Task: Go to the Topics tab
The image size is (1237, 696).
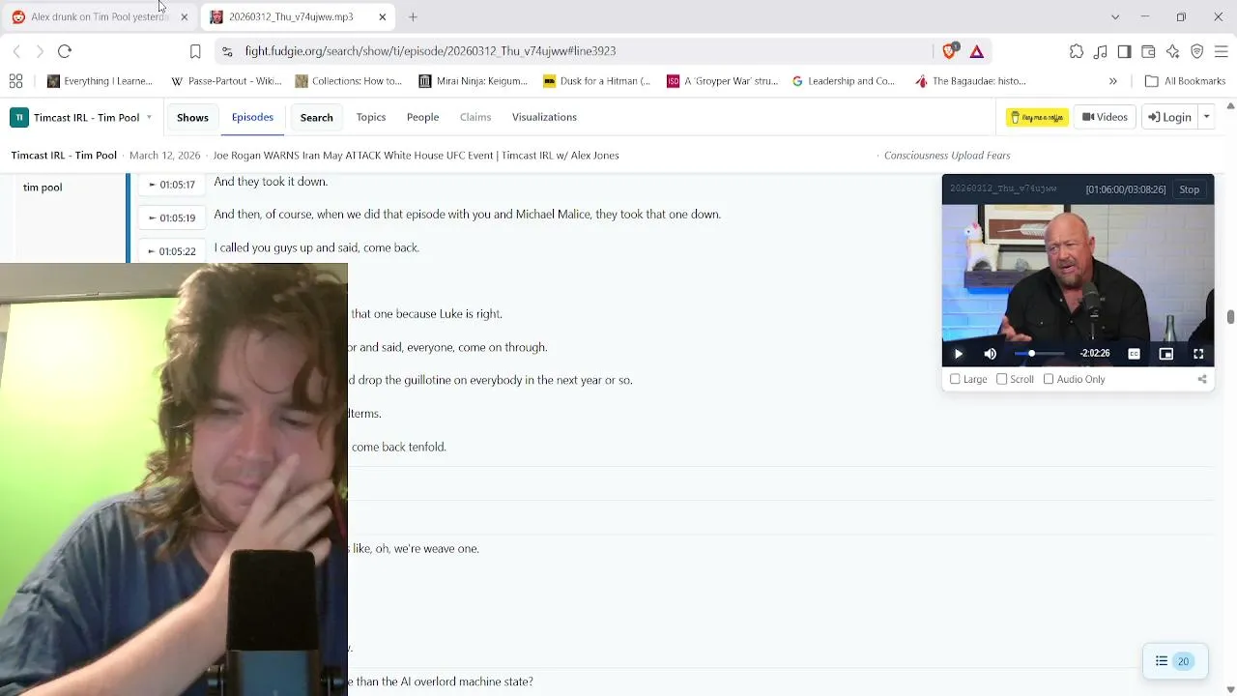Action: [371, 117]
